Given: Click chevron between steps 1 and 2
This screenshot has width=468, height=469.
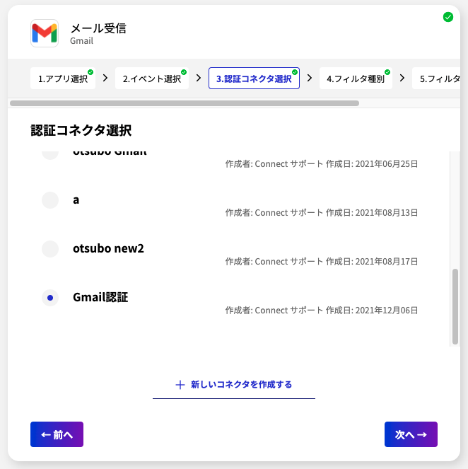Looking at the screenshot, I should (x=105, y=78).
